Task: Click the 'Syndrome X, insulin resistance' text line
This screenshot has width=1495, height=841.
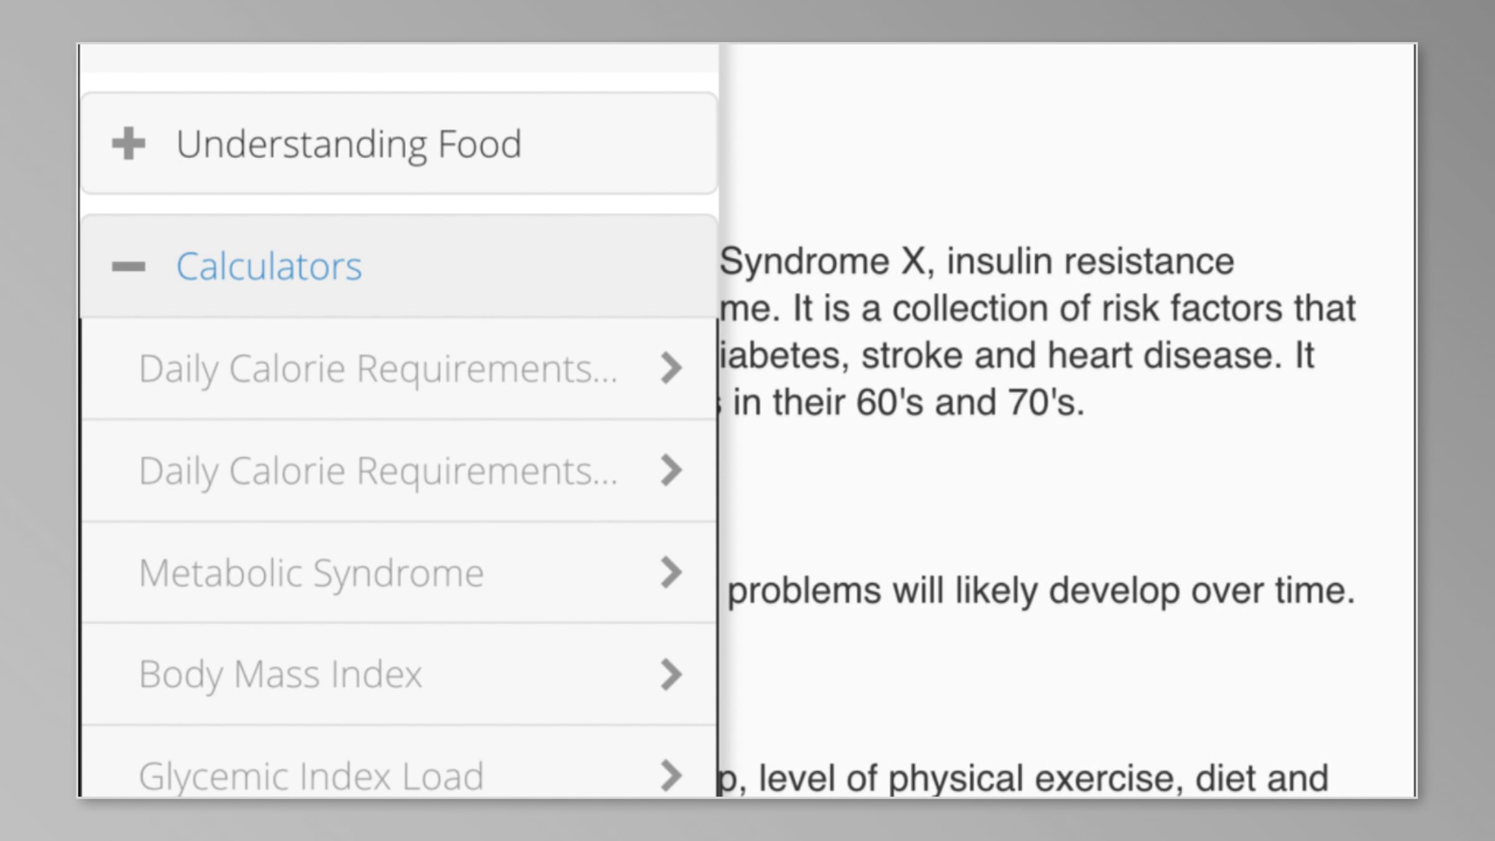Action: point(977,261)
